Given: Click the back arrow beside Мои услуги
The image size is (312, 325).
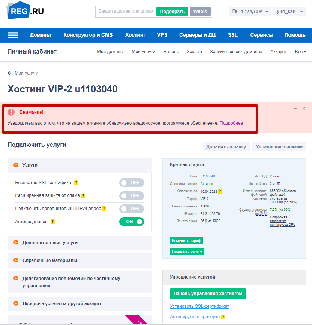Looking at the screenshot, I should [x=9, y=73].
